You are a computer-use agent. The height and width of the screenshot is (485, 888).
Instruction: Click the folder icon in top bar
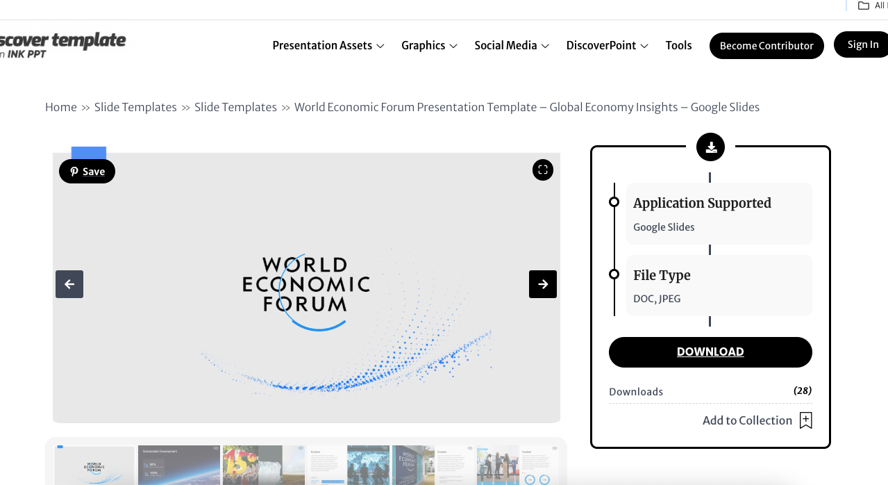[864, 6]
